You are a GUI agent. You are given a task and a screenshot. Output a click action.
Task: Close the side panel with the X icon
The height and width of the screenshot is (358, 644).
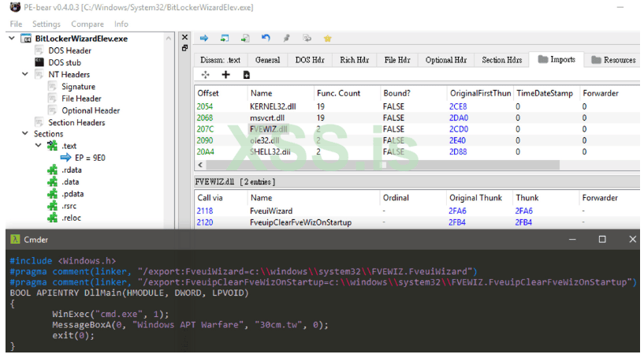(x=185, y=37)
